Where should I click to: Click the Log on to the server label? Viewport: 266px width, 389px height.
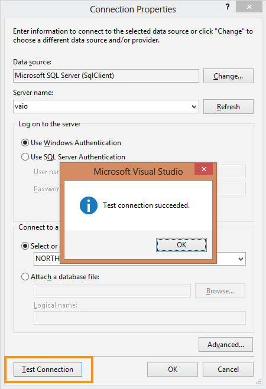[50, 124]
